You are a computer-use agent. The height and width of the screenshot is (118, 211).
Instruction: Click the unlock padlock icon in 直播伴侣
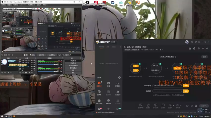194,49
